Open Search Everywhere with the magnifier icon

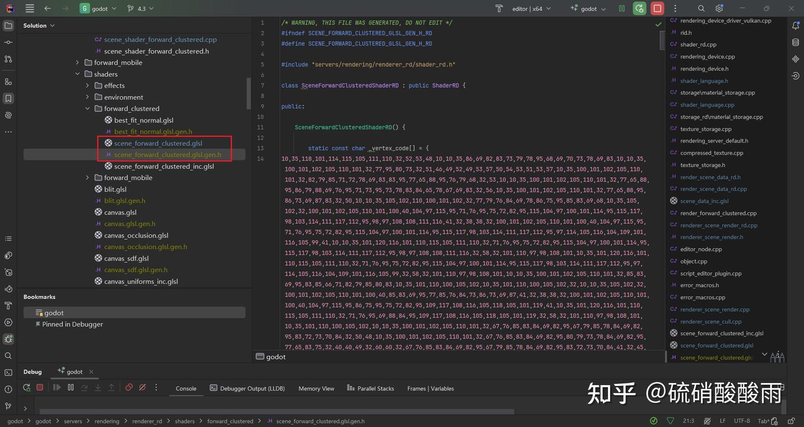pos(700,8)
